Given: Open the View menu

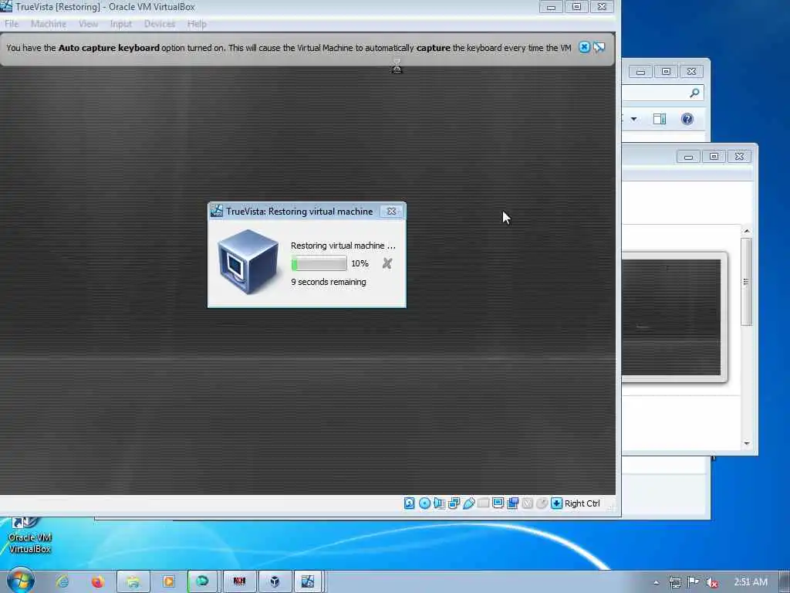Looking at the screenshot, I should coord(88,24).
